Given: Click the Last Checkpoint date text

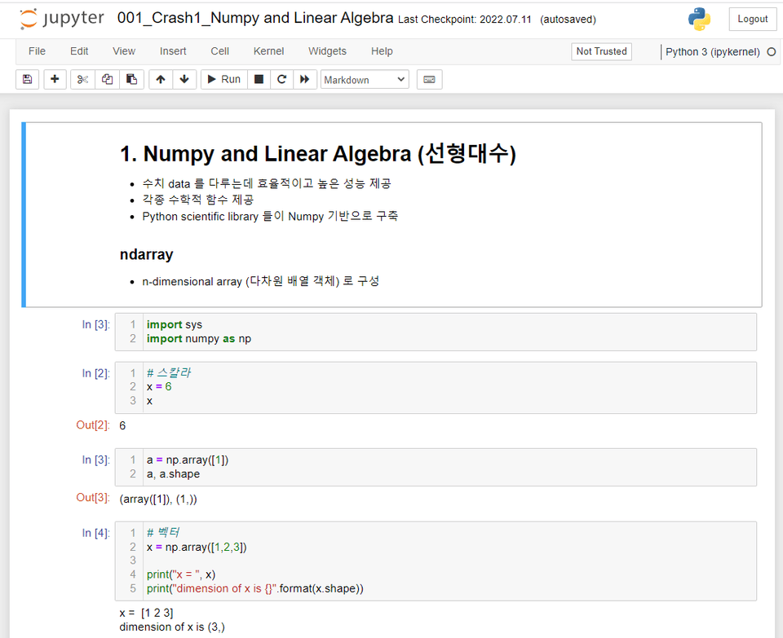Looking at the screenshot, I should [x=464, y=20].
